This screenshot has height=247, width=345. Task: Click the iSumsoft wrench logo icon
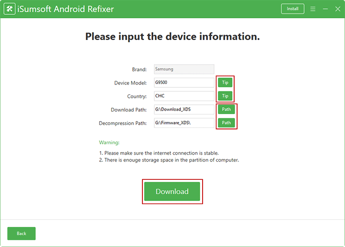click(x=9, y=9)
